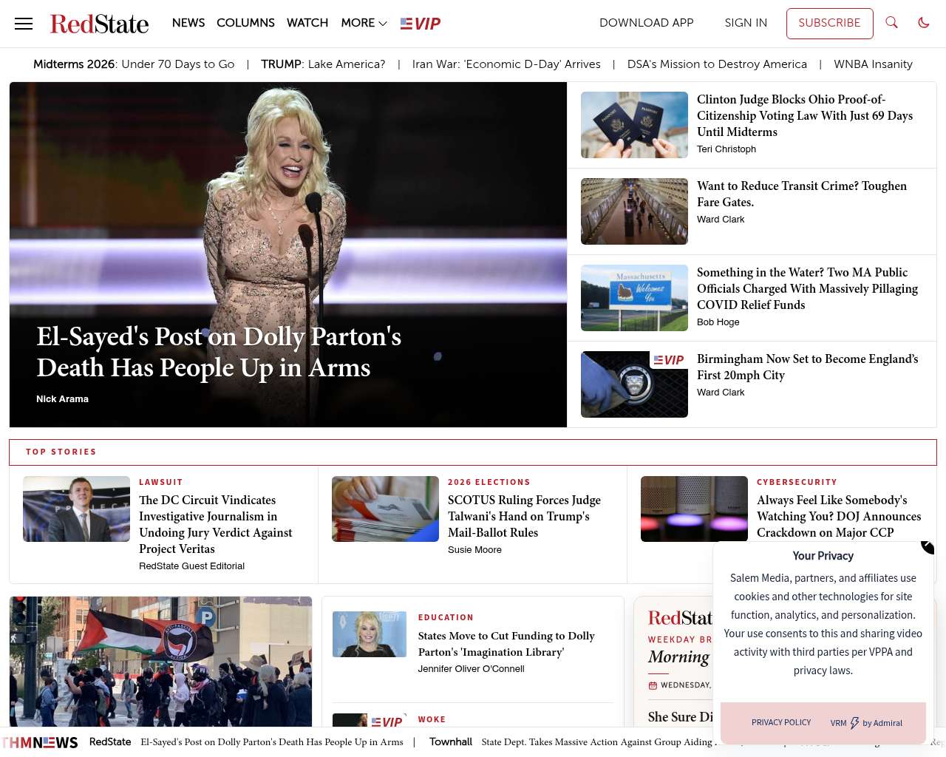Open the smart speakers thumbnail
Screen dimensions: 946x757
click(694, 509)
